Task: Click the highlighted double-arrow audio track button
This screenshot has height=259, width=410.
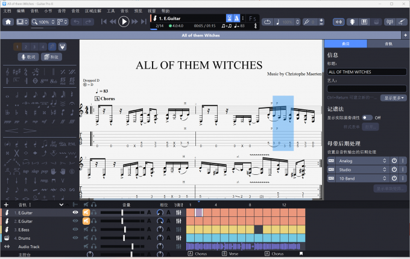Action: [x=339, y=22]
